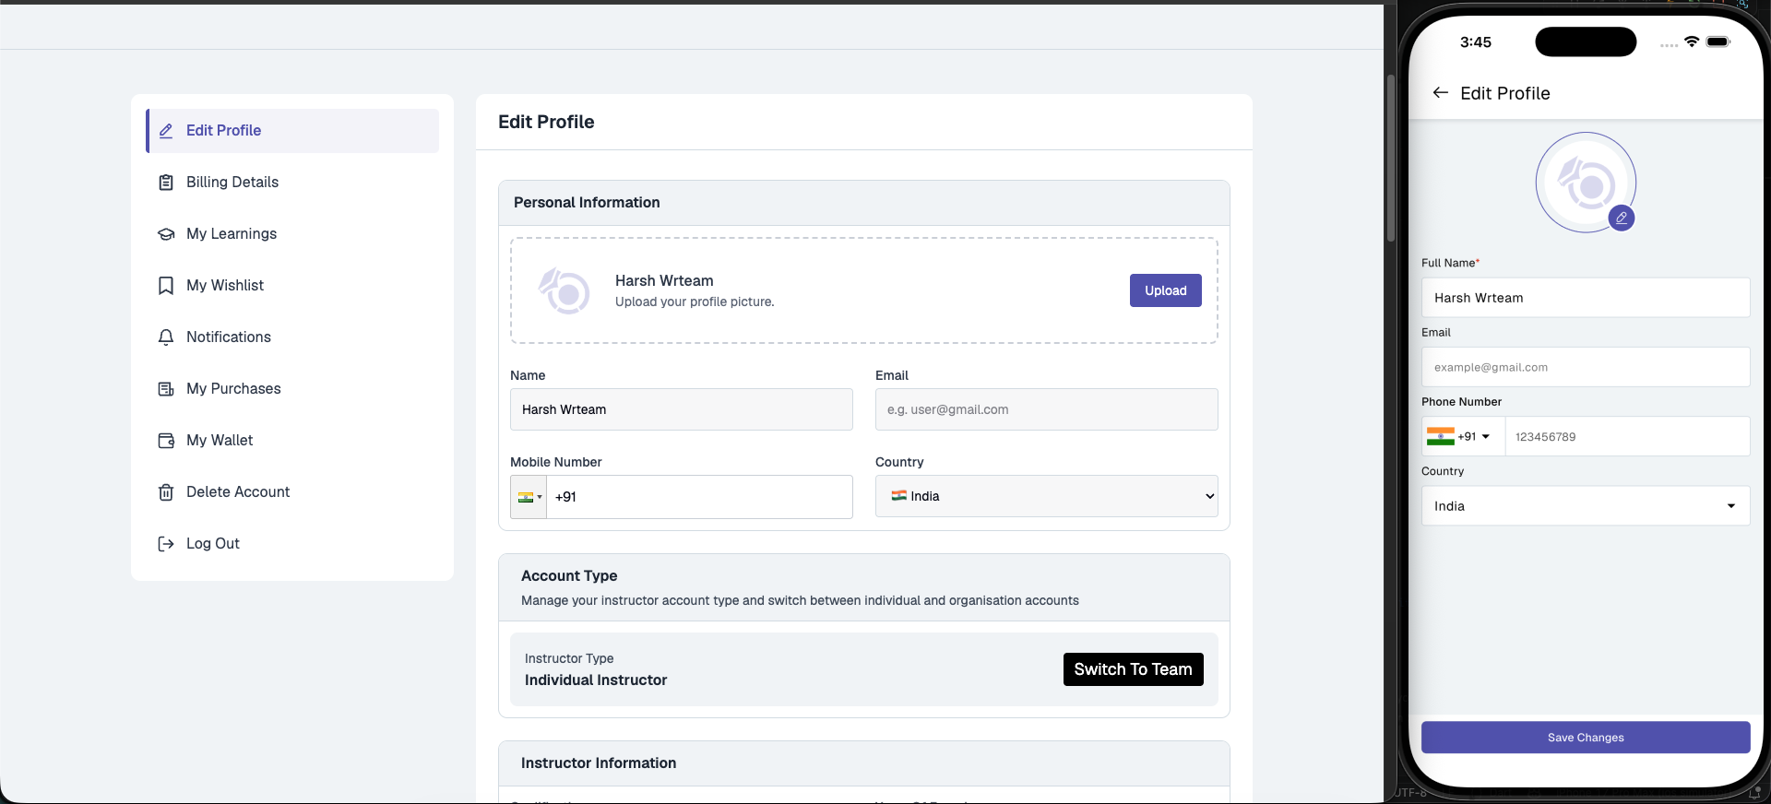Screen dimensions: 1771x804
Task: Choose Delete Account in the sidebar
Action: pos(292,492)
